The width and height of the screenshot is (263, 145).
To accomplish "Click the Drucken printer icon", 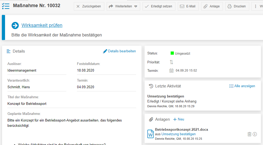I will [x=230, y=6].
